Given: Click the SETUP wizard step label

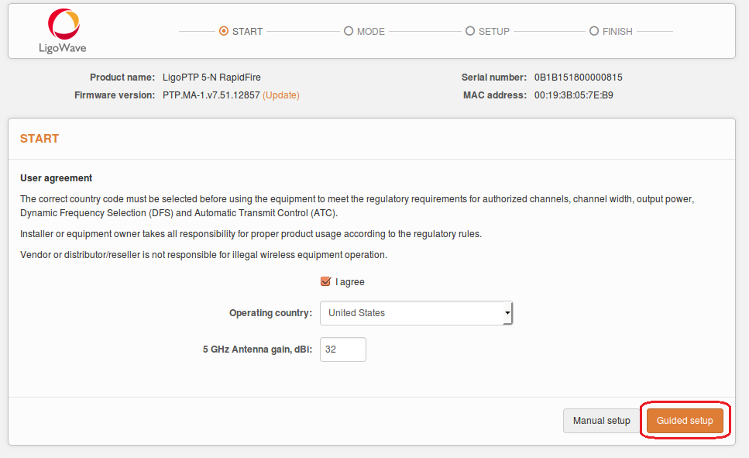Looking at the screenshot, I should 494,32.
